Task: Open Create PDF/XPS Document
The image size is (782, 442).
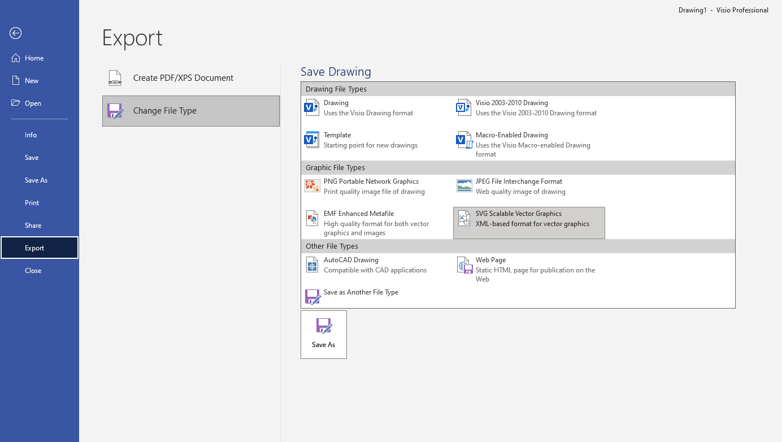Action: coord(184,78)
